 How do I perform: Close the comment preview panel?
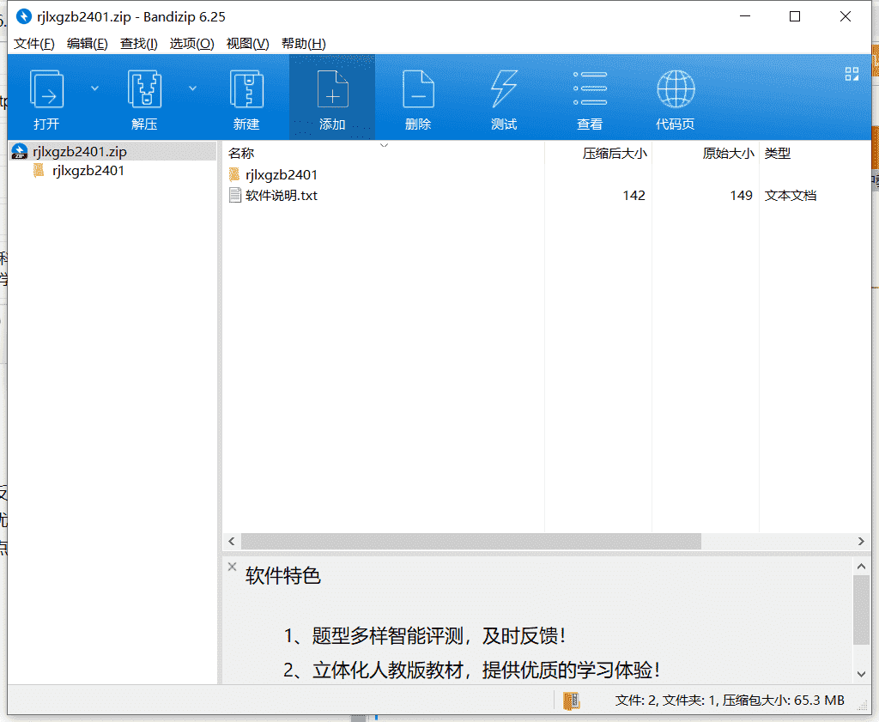(x=232, y=566)
